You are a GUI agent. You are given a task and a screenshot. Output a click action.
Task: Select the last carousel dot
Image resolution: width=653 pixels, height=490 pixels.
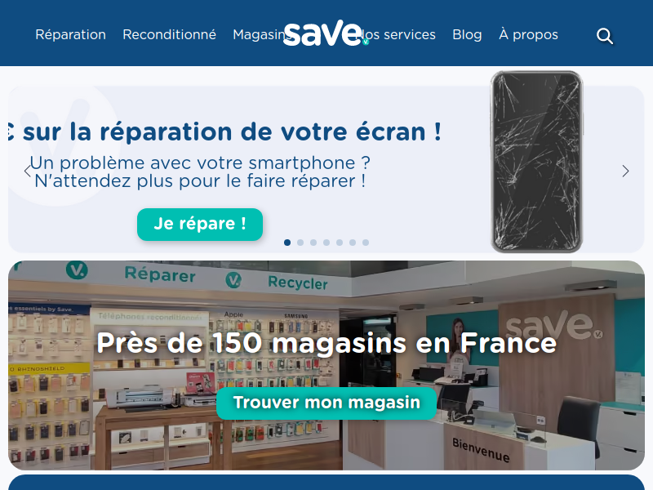click(x=366, y=243)
